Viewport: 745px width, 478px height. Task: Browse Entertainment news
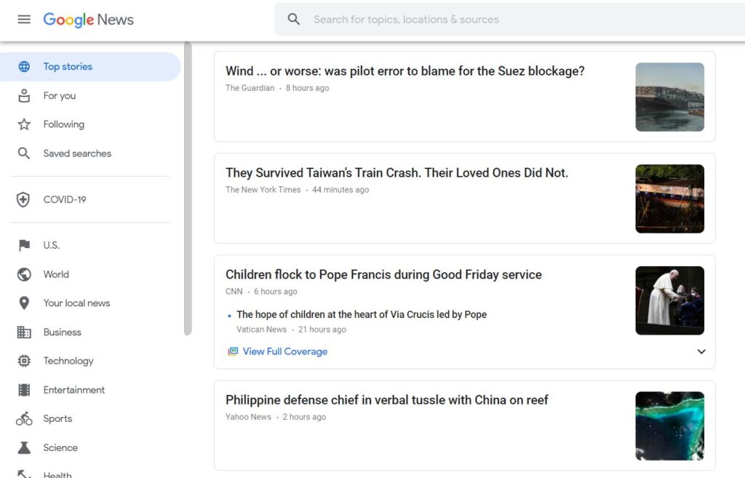(75, 389)
